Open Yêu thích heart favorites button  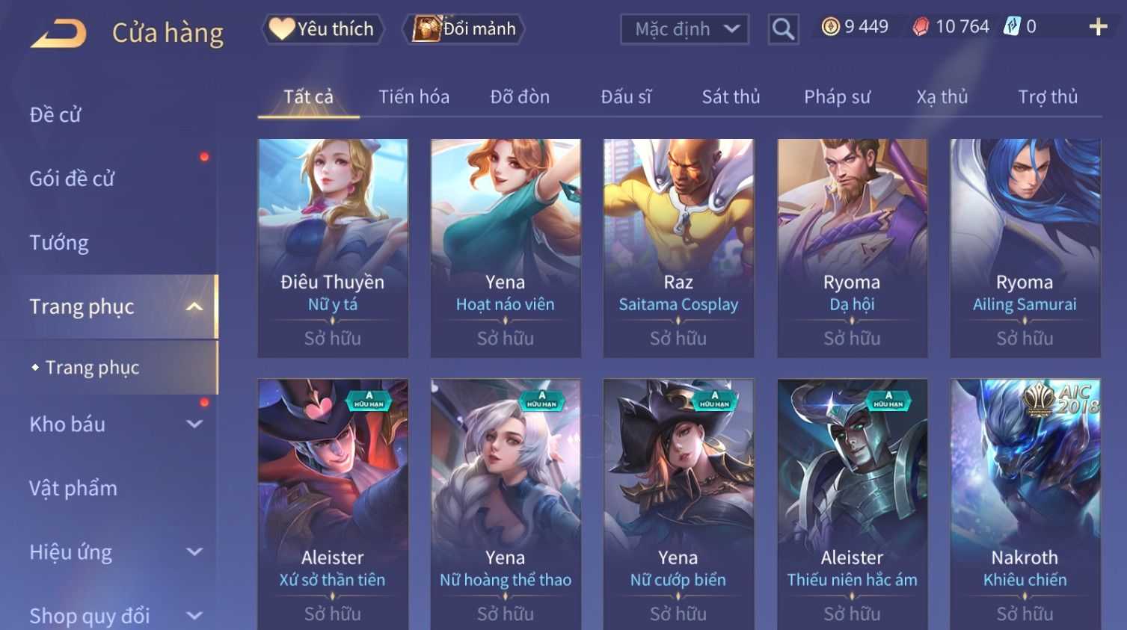click(322, 29)
